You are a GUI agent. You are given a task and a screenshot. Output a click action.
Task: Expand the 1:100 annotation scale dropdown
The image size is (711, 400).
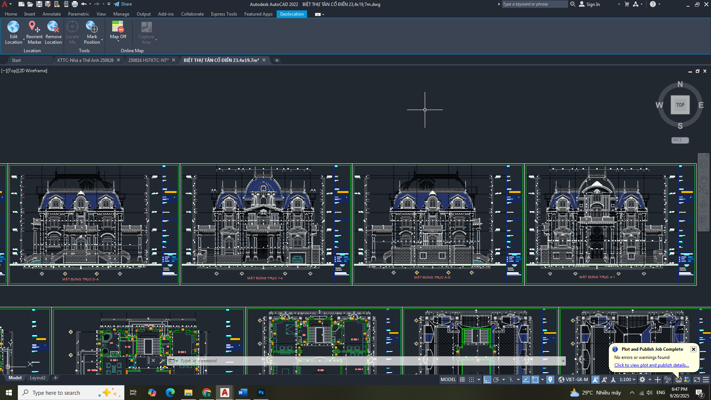click(628, 380)
